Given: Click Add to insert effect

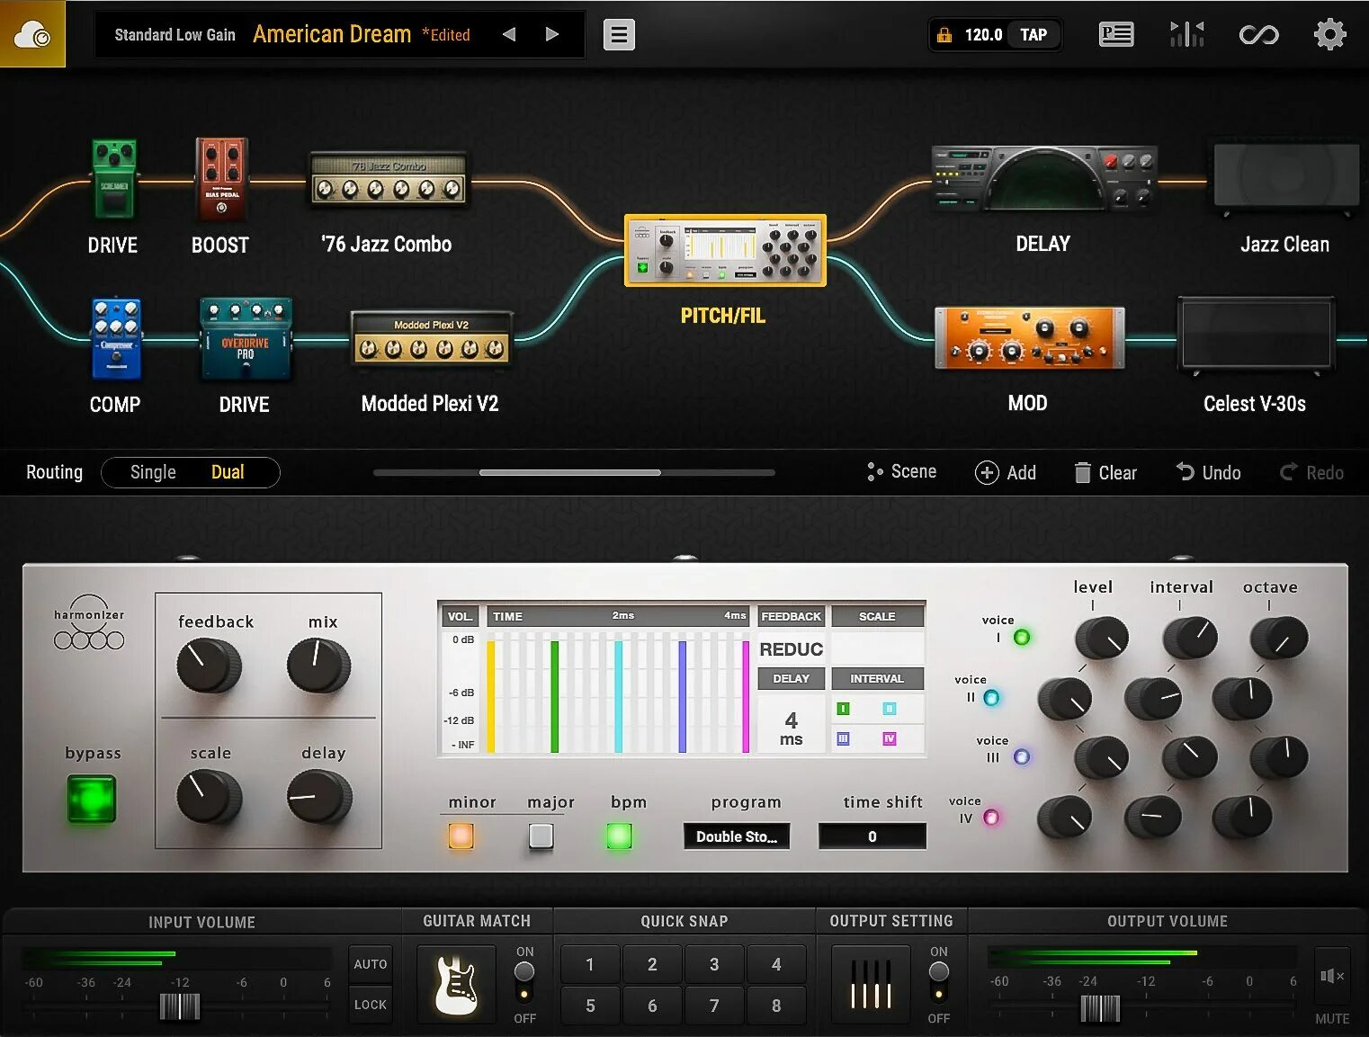Looking at the screenshot, I should click(x=1007, y=472).
